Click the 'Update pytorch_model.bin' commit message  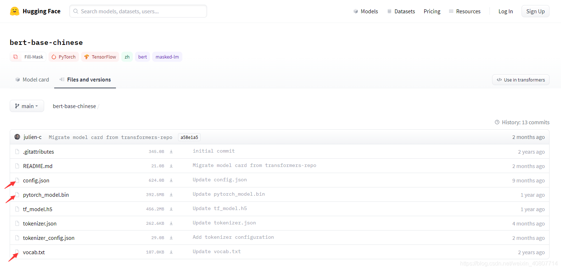(x=229, y=194)
